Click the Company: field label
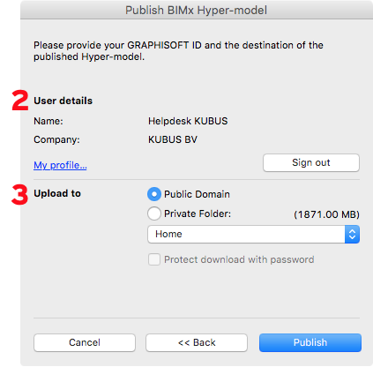This screenshot has height=367, width=373. [x=56, y=139]
